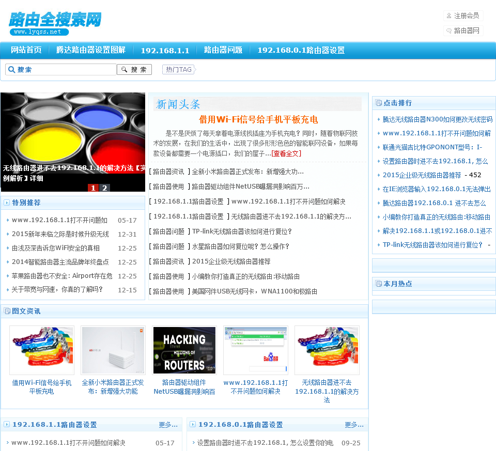Click the 搜索 search button

click(134, 70)
